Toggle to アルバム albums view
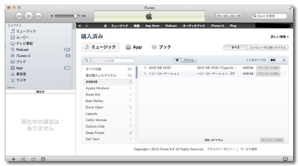The width and height of the screenshot is (298, 166). pyautogui.click(x=189, y=60)
